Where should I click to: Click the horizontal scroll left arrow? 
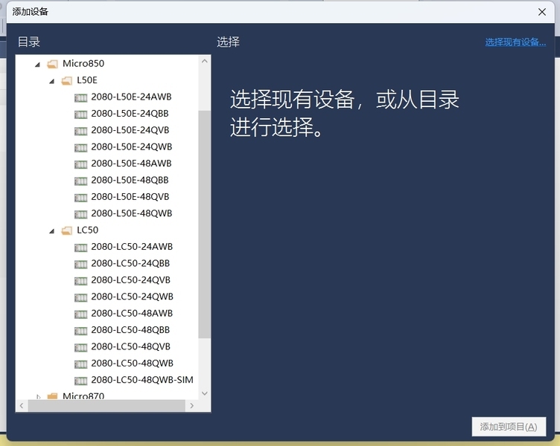[x=22, y=406]
